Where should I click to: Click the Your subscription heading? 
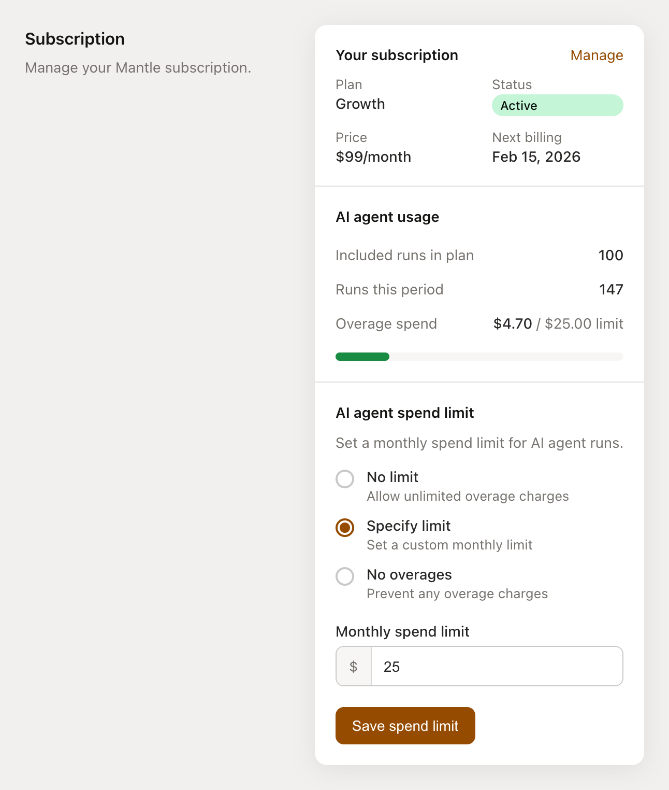click(397, 55)
